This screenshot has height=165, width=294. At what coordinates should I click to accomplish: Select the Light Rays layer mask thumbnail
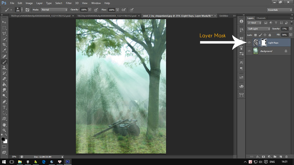(264, 43)
